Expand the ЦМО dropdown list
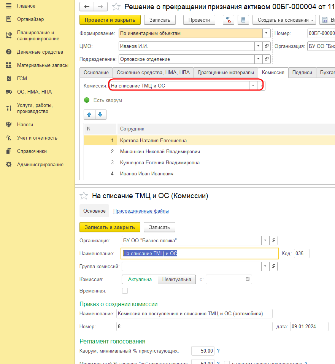 (x=259, y=46)
